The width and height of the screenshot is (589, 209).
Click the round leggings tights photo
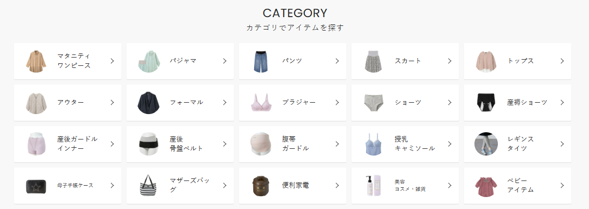486,144
